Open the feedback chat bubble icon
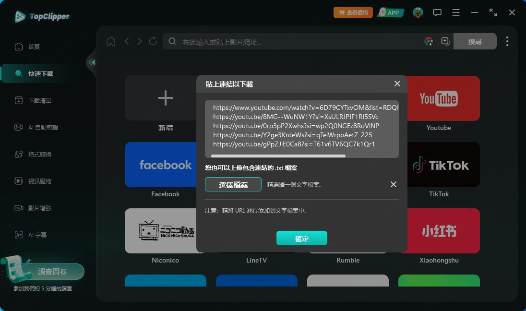Image resolution: width=526 pixels, height=311 pixels. pyautogui.click(x=437, y=13)
